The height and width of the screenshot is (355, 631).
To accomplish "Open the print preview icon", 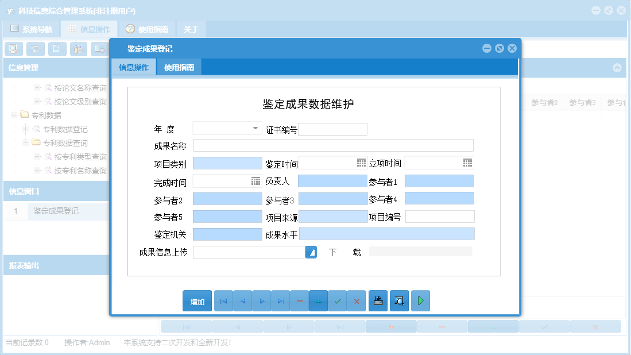I will pyautogui.click(x=399, y=300).
